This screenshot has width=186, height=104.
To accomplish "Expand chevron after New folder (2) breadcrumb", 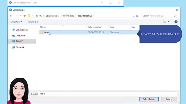I will 94,16.
